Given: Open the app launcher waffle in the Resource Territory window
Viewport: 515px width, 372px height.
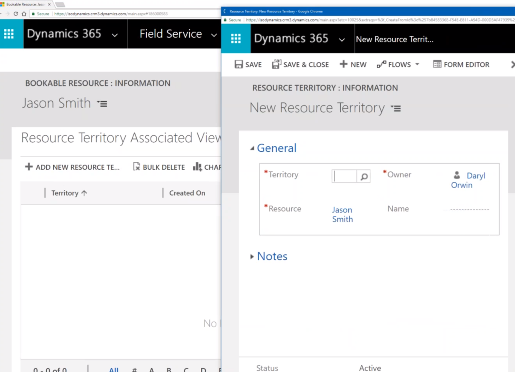Looking at the screenshot, I should [236, 39].
